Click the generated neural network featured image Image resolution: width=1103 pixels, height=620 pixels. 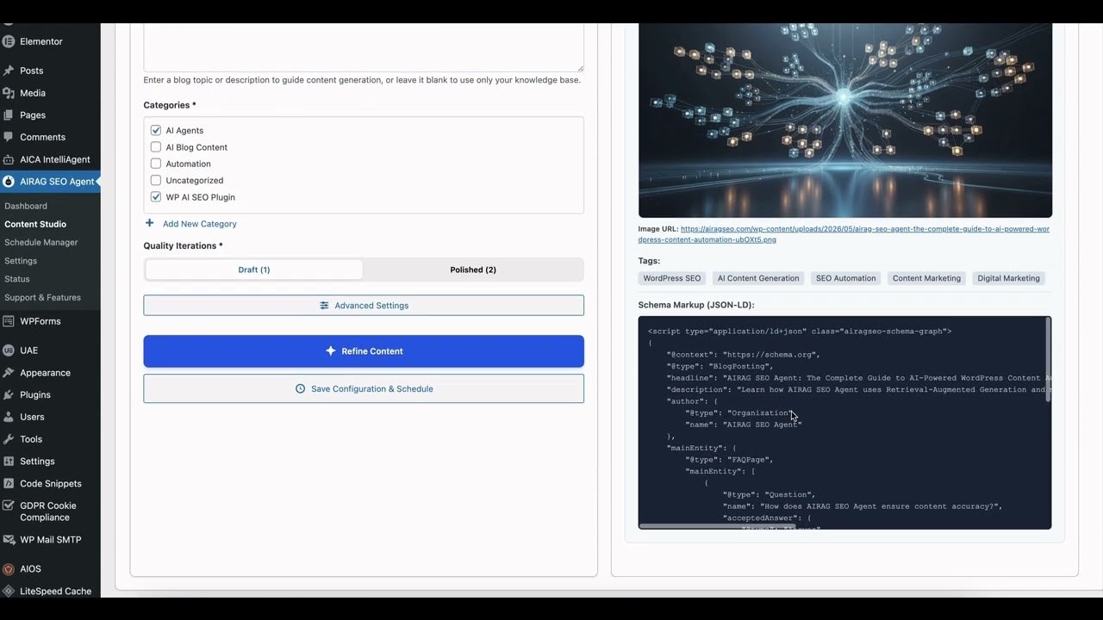845,121
